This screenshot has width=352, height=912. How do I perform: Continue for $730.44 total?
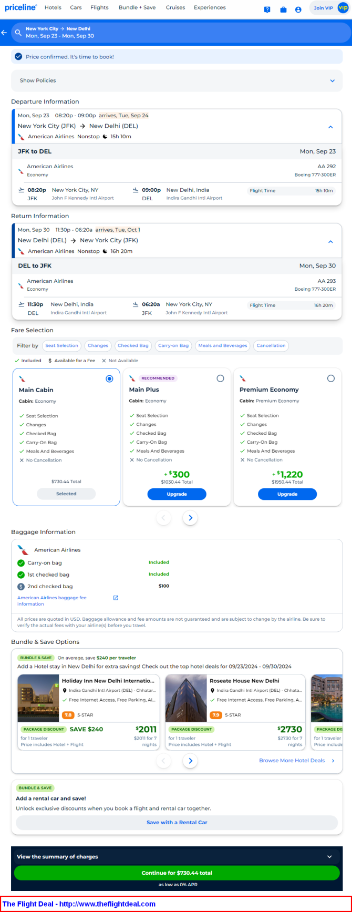coord(177,873)
